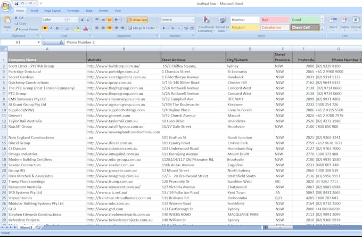Apply the Normal cell style
The height and width of the screenshot is (237, 362).
[x=245, y=20]
